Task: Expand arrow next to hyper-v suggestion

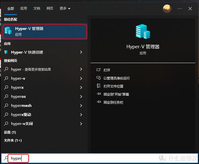Action: pos(81,79)
